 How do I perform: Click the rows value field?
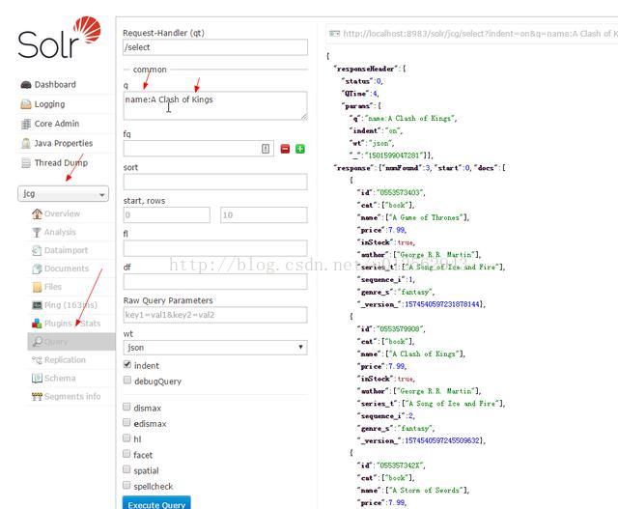click(264, 215)
